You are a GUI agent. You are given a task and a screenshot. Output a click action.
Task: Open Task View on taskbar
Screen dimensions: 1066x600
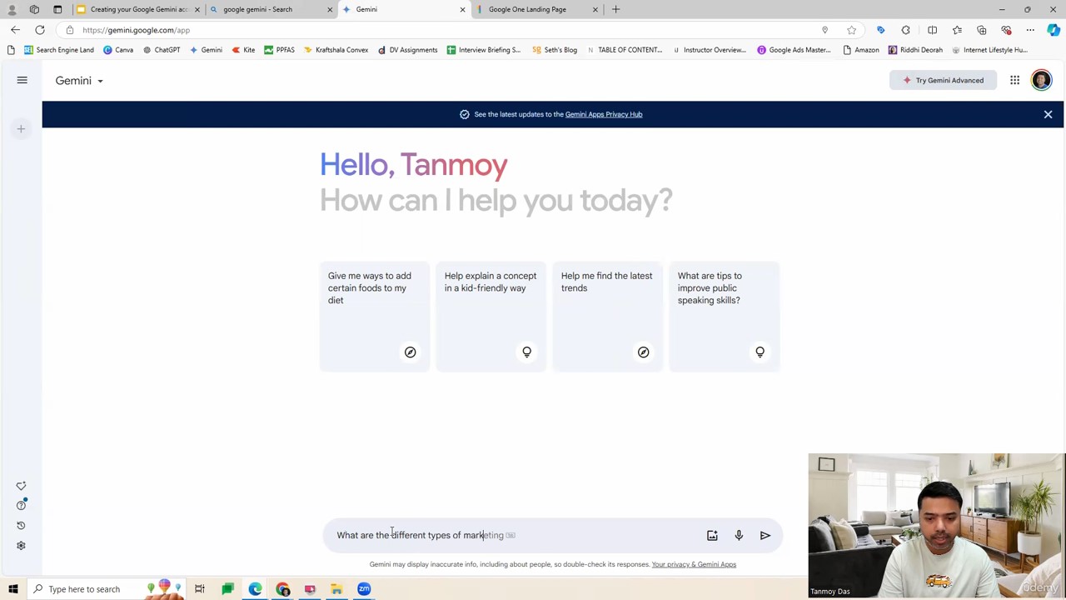(x=200, y=589)
